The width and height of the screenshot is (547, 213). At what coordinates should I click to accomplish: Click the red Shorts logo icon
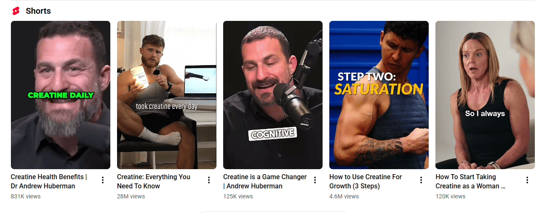point(16,11)
